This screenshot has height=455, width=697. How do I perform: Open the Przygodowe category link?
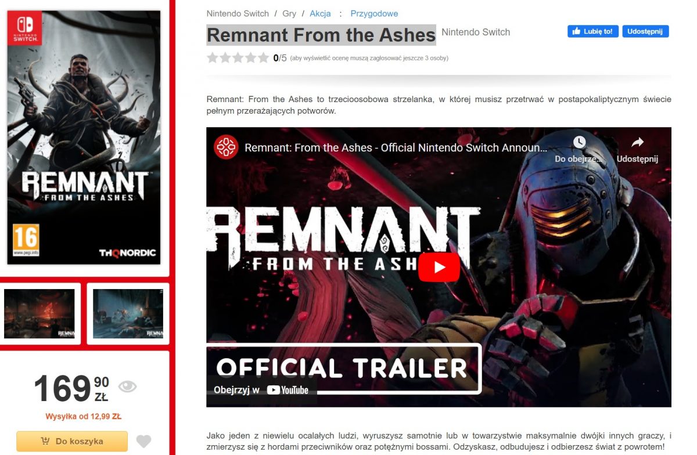(x=374, y=13)
